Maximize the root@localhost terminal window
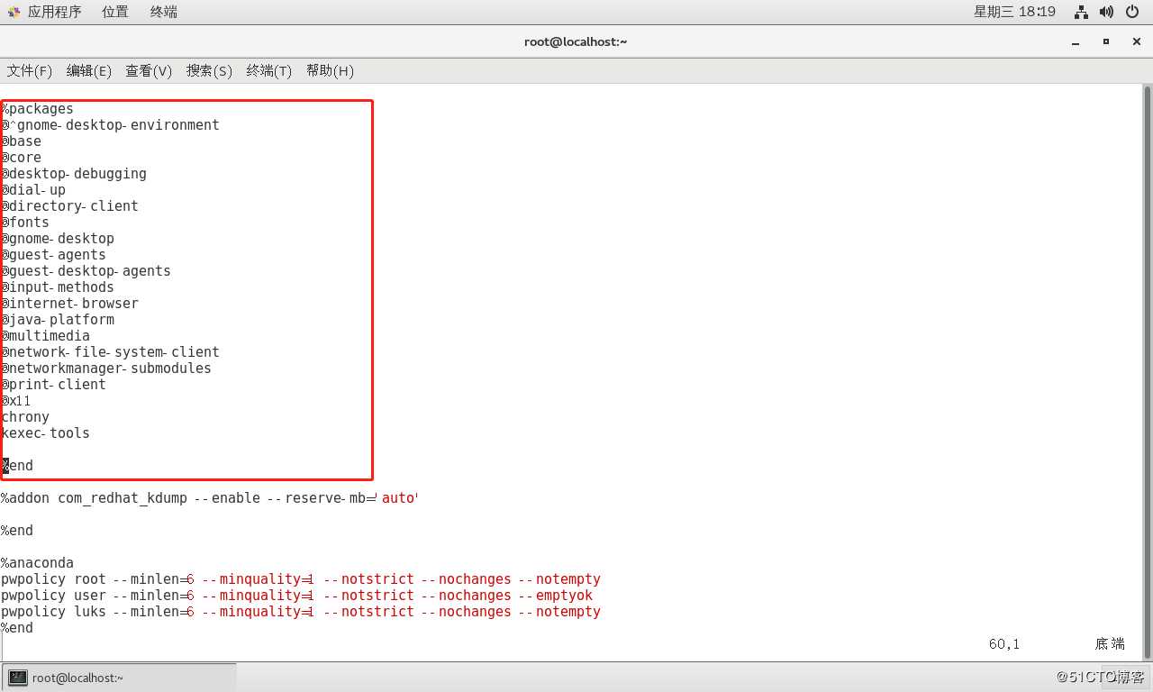1153x692 pixels. 1105,41
